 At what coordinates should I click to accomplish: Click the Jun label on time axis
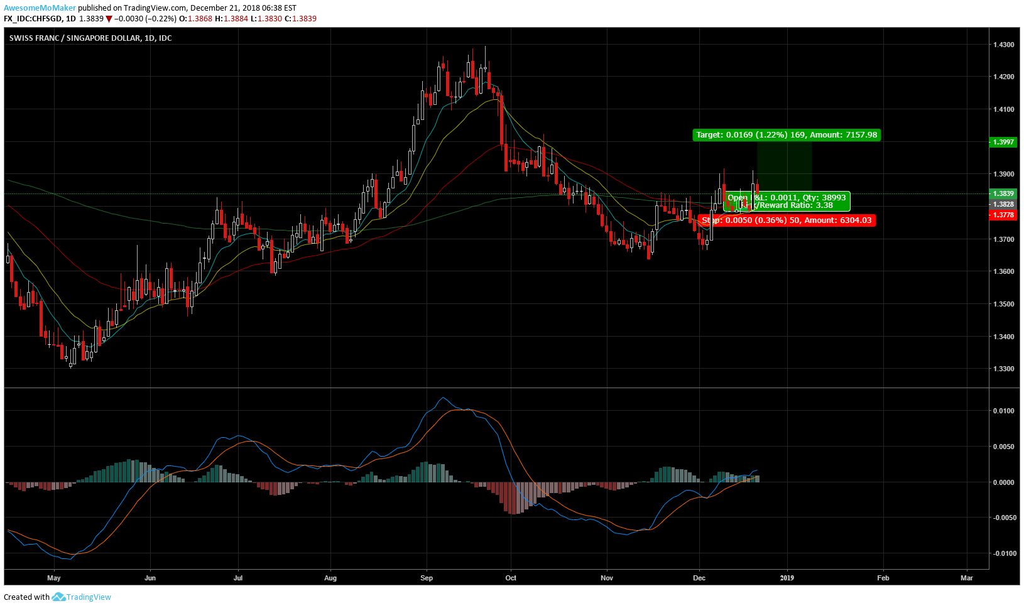click(150, 578)
